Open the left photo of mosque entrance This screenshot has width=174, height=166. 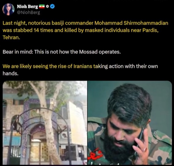pyautogui.click(x=45, y=123)
